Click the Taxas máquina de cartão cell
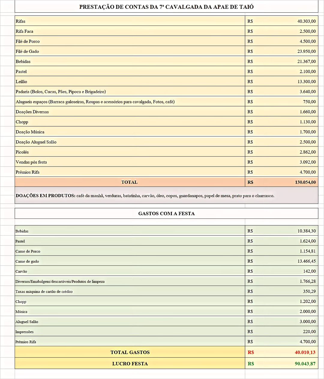Image resolution: width=324 pixels, height=379 pixels. coord(130,291)
